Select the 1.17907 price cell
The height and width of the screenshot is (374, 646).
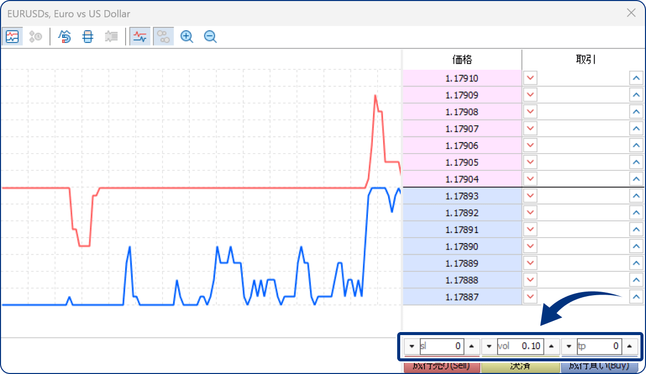(462, 129)
